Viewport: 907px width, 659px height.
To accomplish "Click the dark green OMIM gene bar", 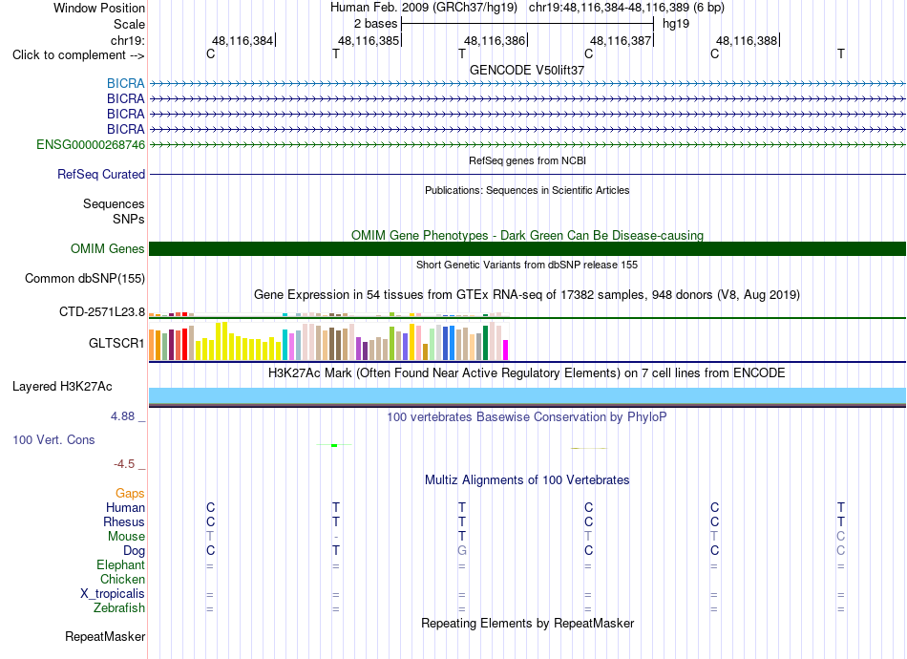I will 527,248.
